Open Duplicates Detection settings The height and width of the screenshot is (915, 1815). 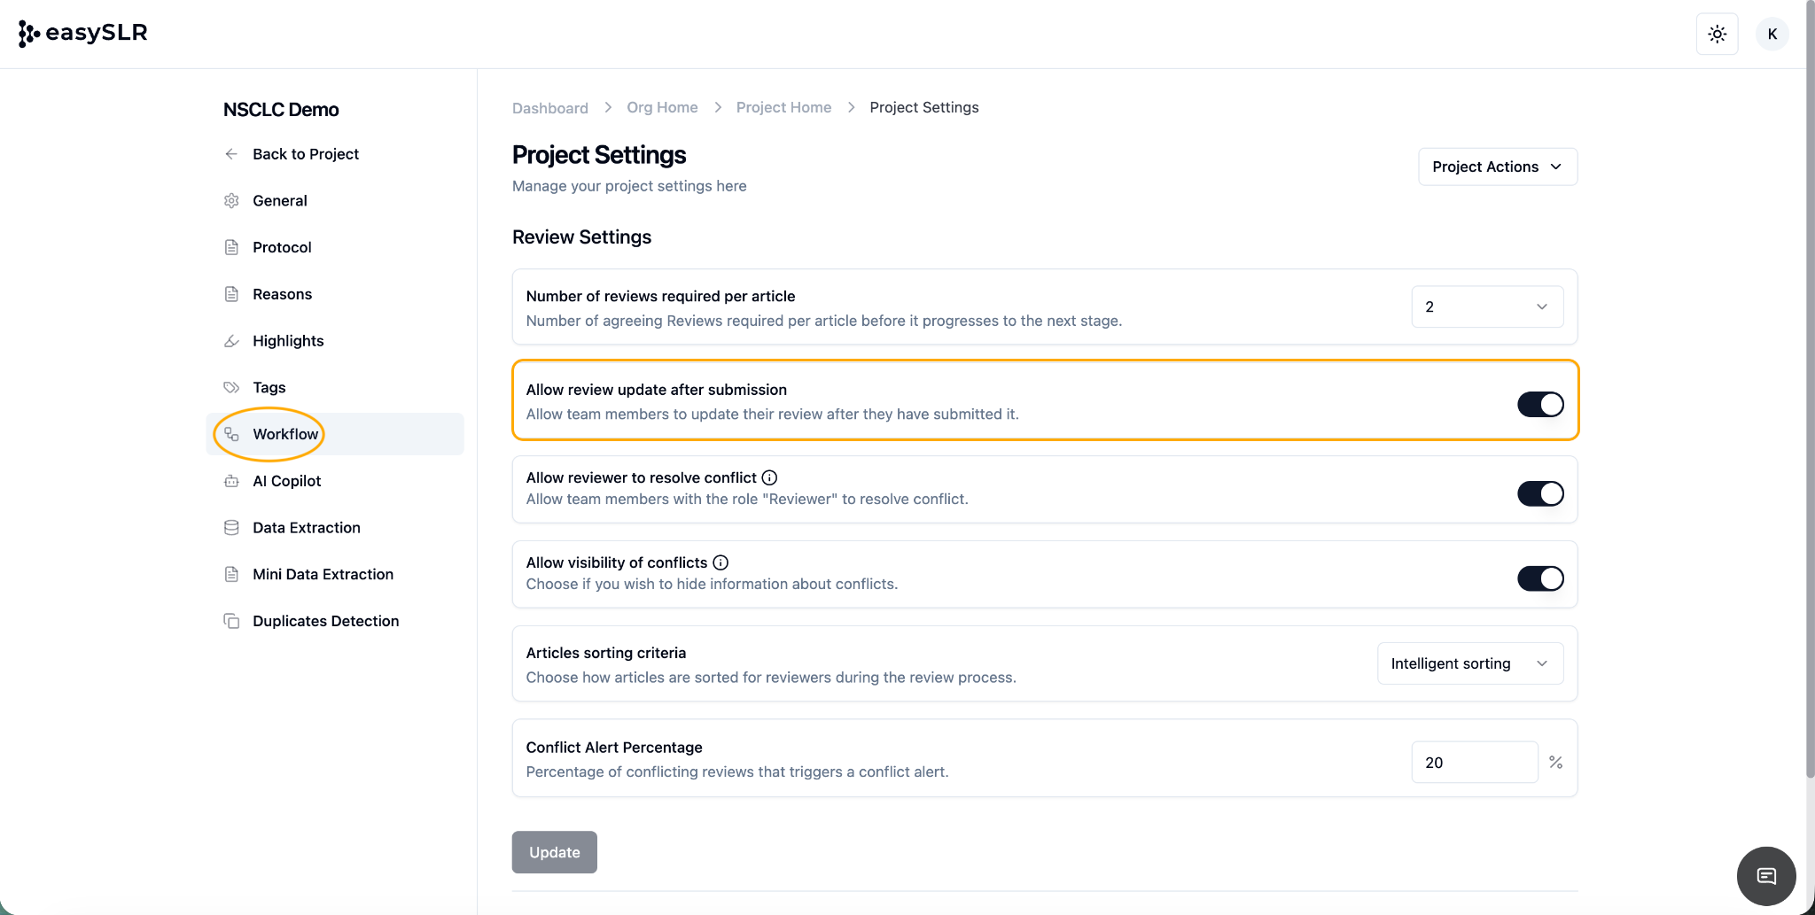coord(325,621)
